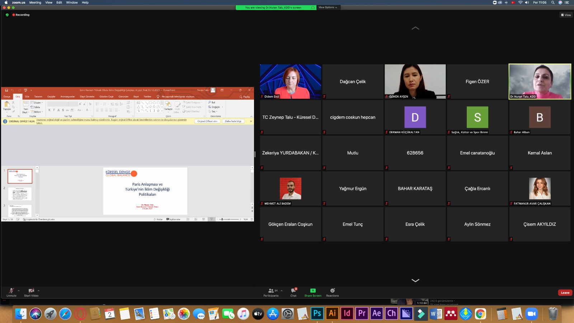Open video options arrow beside Start Video

tap(38, 291)
